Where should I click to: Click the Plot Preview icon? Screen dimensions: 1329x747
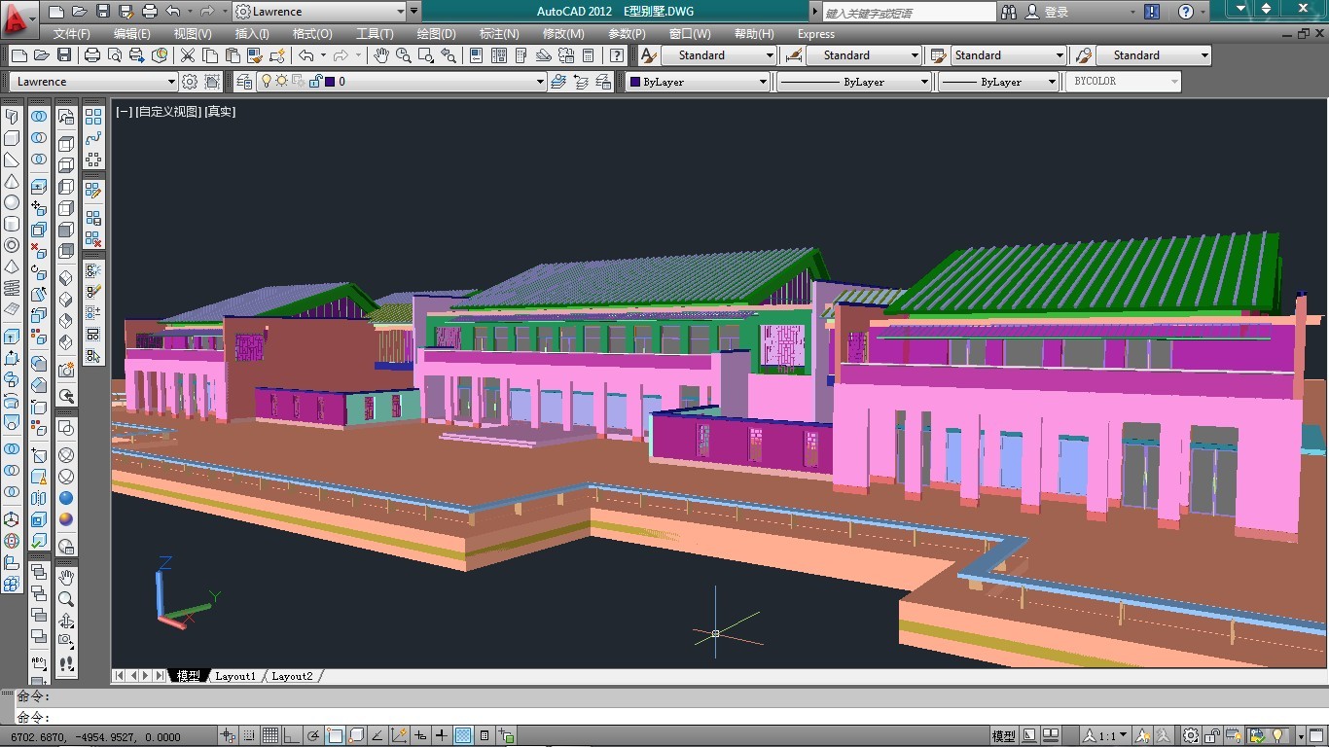115,55
